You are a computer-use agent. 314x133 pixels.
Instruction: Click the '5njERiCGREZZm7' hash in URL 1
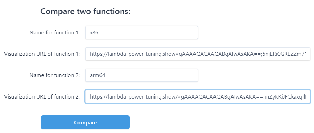point(286,54)
